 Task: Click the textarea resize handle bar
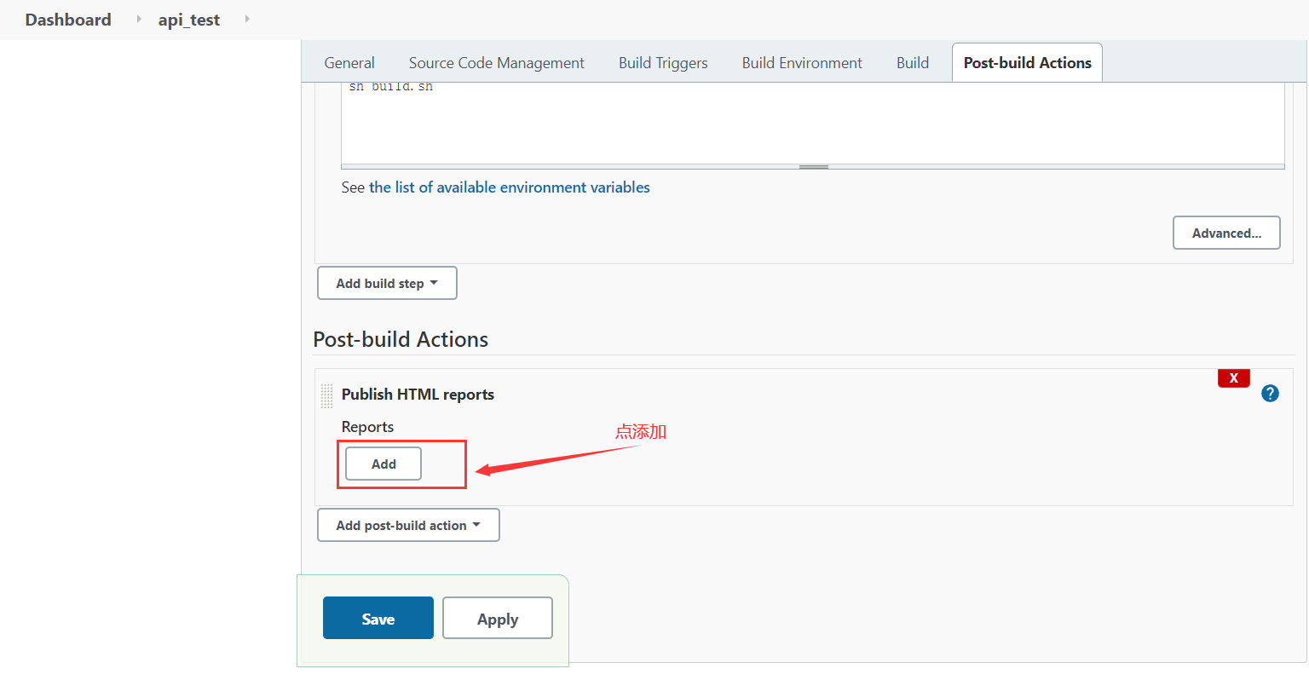813,167
